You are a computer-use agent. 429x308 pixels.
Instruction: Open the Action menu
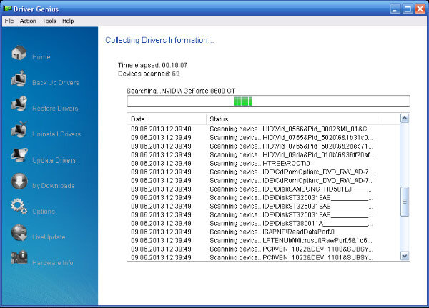pyautogui.click(x=28, y=21)
